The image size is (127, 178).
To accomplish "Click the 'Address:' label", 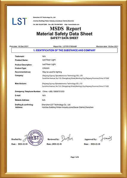I will click(19, 107).
